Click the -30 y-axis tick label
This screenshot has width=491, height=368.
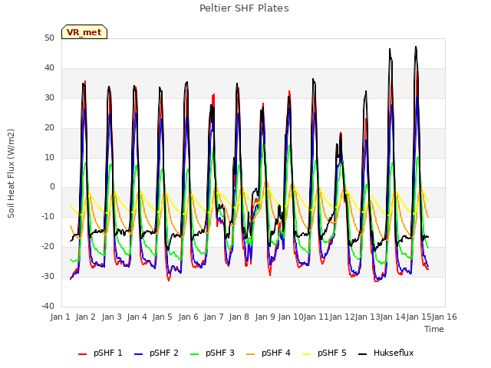click(x=48, y=276)
